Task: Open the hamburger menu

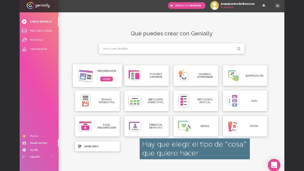Action: [277, 5]
